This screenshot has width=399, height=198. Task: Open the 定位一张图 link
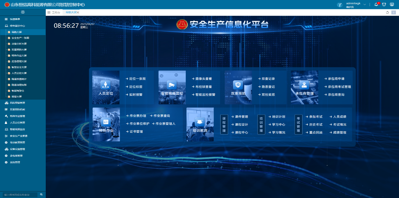137,79
